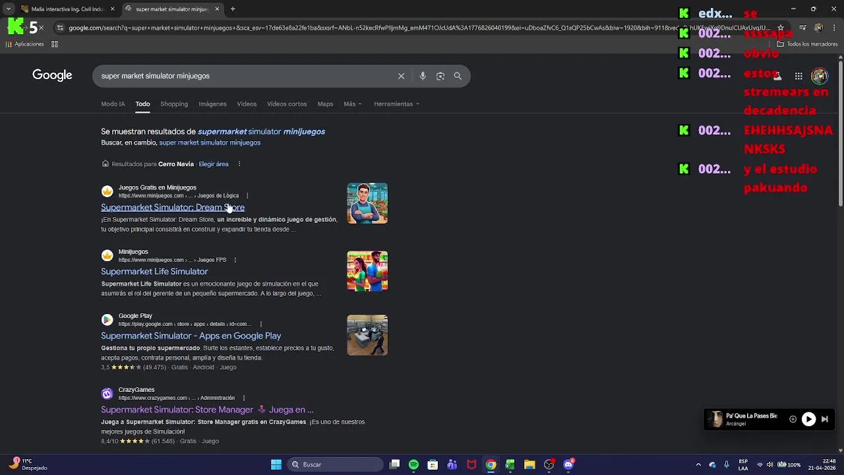844x475 pixels.
Task: Switch to the Shopping tab
Action: click(174, 104)
